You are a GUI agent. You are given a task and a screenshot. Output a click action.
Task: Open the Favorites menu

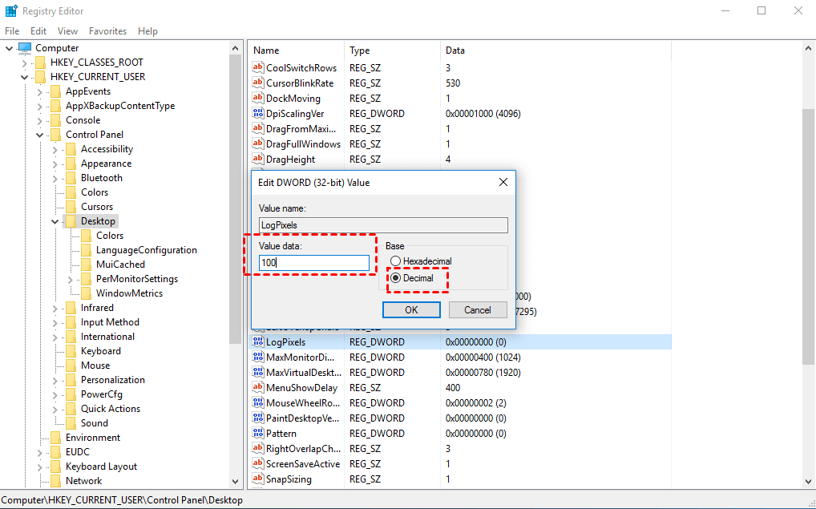click(107, 31)
